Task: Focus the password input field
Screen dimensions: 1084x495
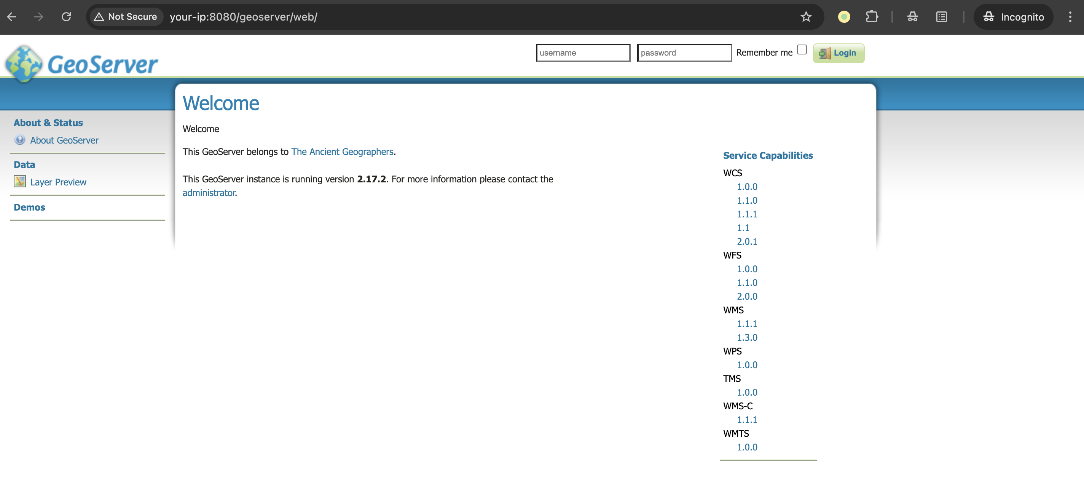Action: click(x=684, y=53)
